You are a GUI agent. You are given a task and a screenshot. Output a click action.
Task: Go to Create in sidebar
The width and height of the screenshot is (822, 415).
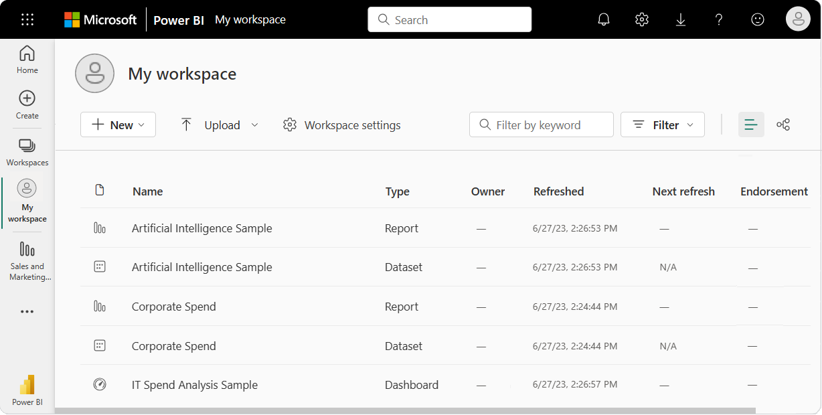coord(27,105)
